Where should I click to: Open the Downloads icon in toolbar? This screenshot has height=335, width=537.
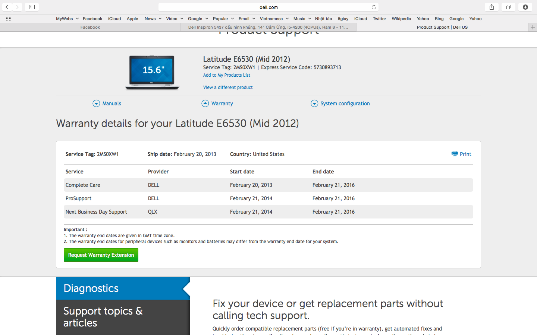[525, 7]
